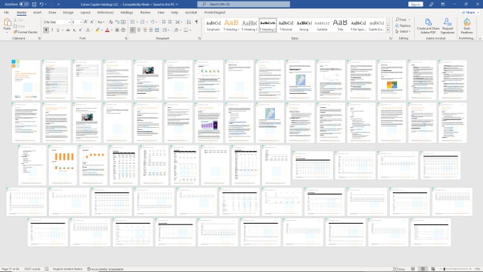Image resolution: width=483 pixels, height=272 pixels.
Task: Select the first page thumbnail with colored squares
Action: (x=26, y=80)
